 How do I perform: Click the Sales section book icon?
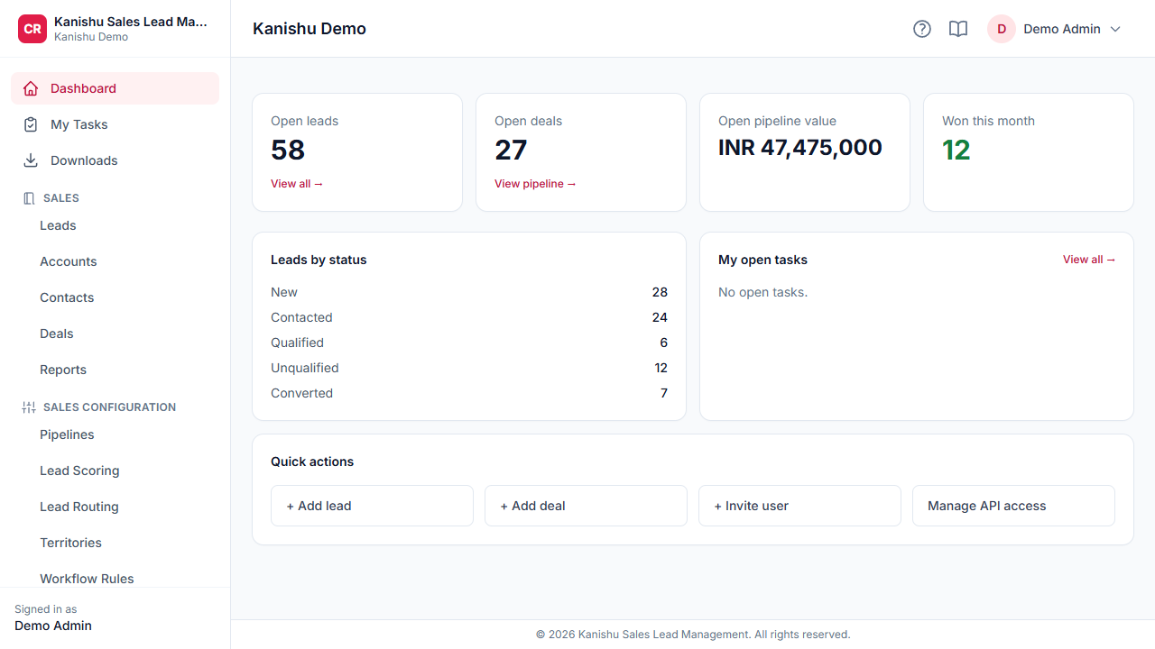(x=29, y=198)
